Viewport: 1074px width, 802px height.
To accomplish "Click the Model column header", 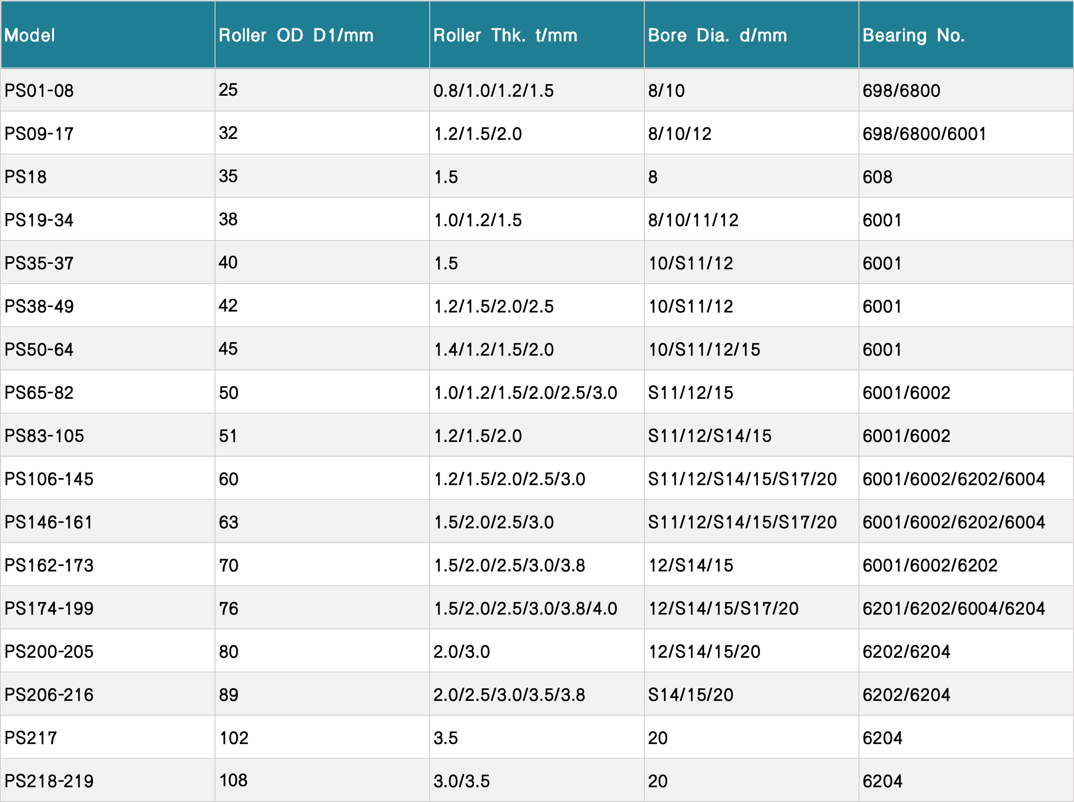I will 30,35.
